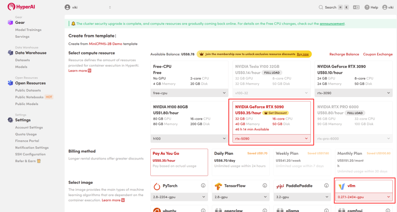
Task: Open Model Trainings in the sidebar
Action: (28, 30)
